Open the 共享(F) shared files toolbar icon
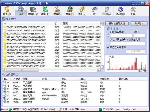 point(70,11)
